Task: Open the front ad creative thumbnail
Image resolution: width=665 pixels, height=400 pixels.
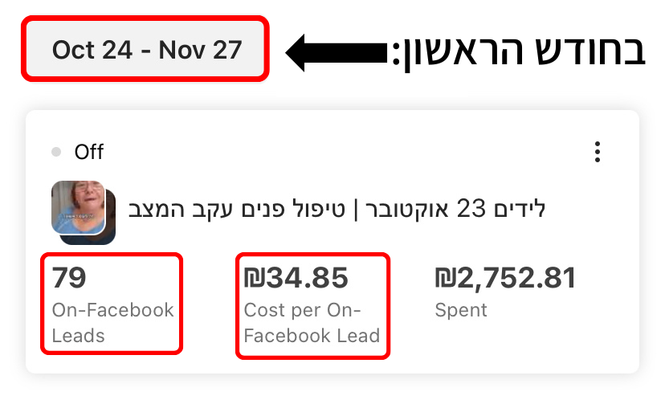Action: (x=79, y=207)
